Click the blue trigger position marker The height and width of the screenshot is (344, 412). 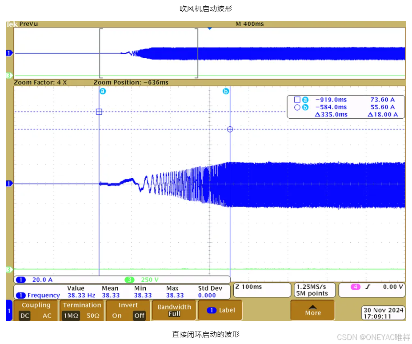(x=210, y=28)
